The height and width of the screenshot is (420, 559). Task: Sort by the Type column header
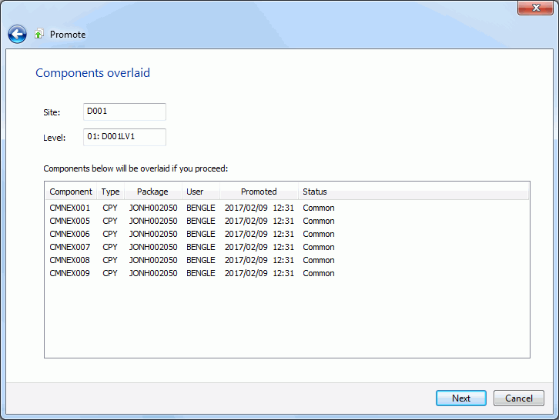coord(111,192)
